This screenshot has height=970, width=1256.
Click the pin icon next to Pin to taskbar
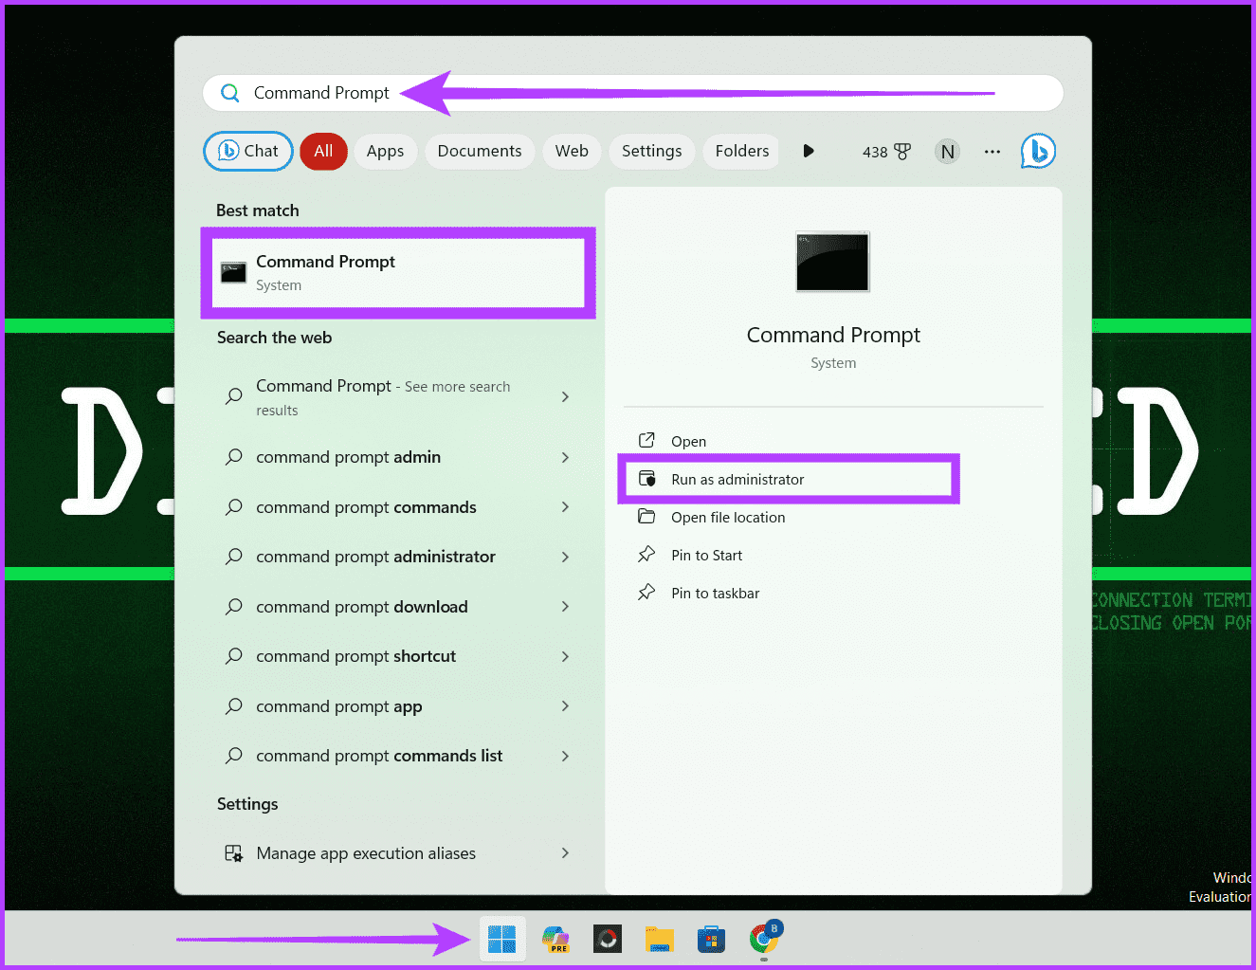click(646, 592)
